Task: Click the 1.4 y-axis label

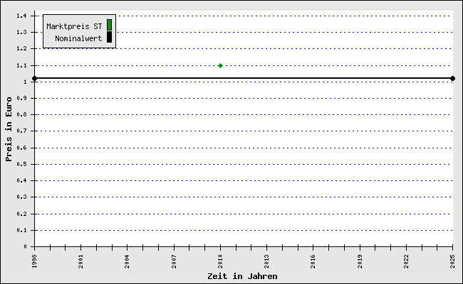Action: pos(21,16)
